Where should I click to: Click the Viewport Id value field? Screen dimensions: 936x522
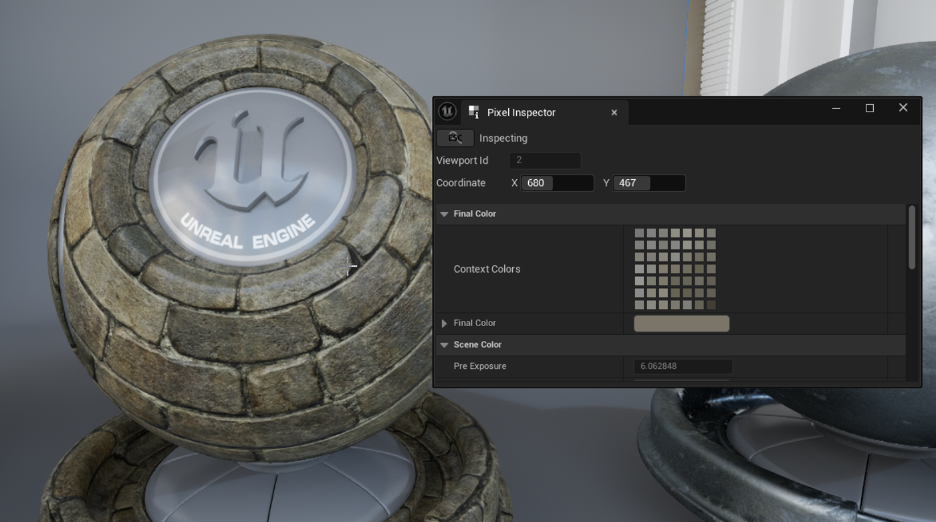point(545,160)
